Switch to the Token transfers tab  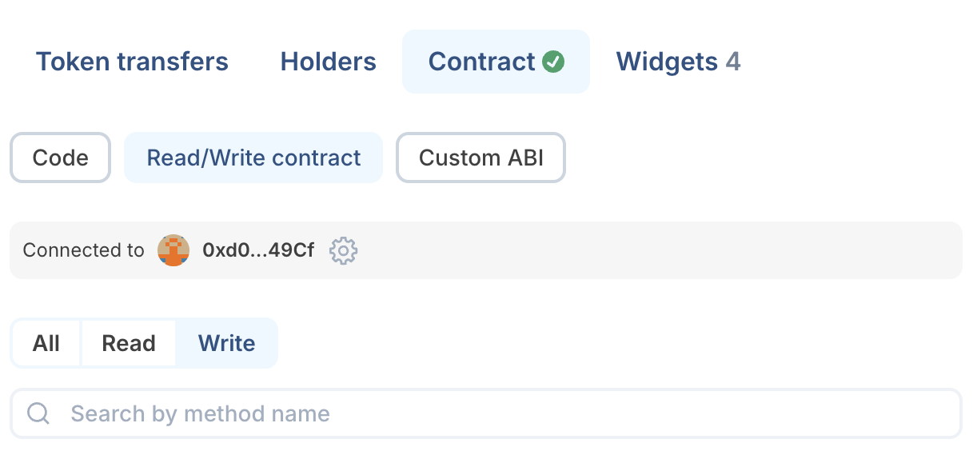click(132, 62)
